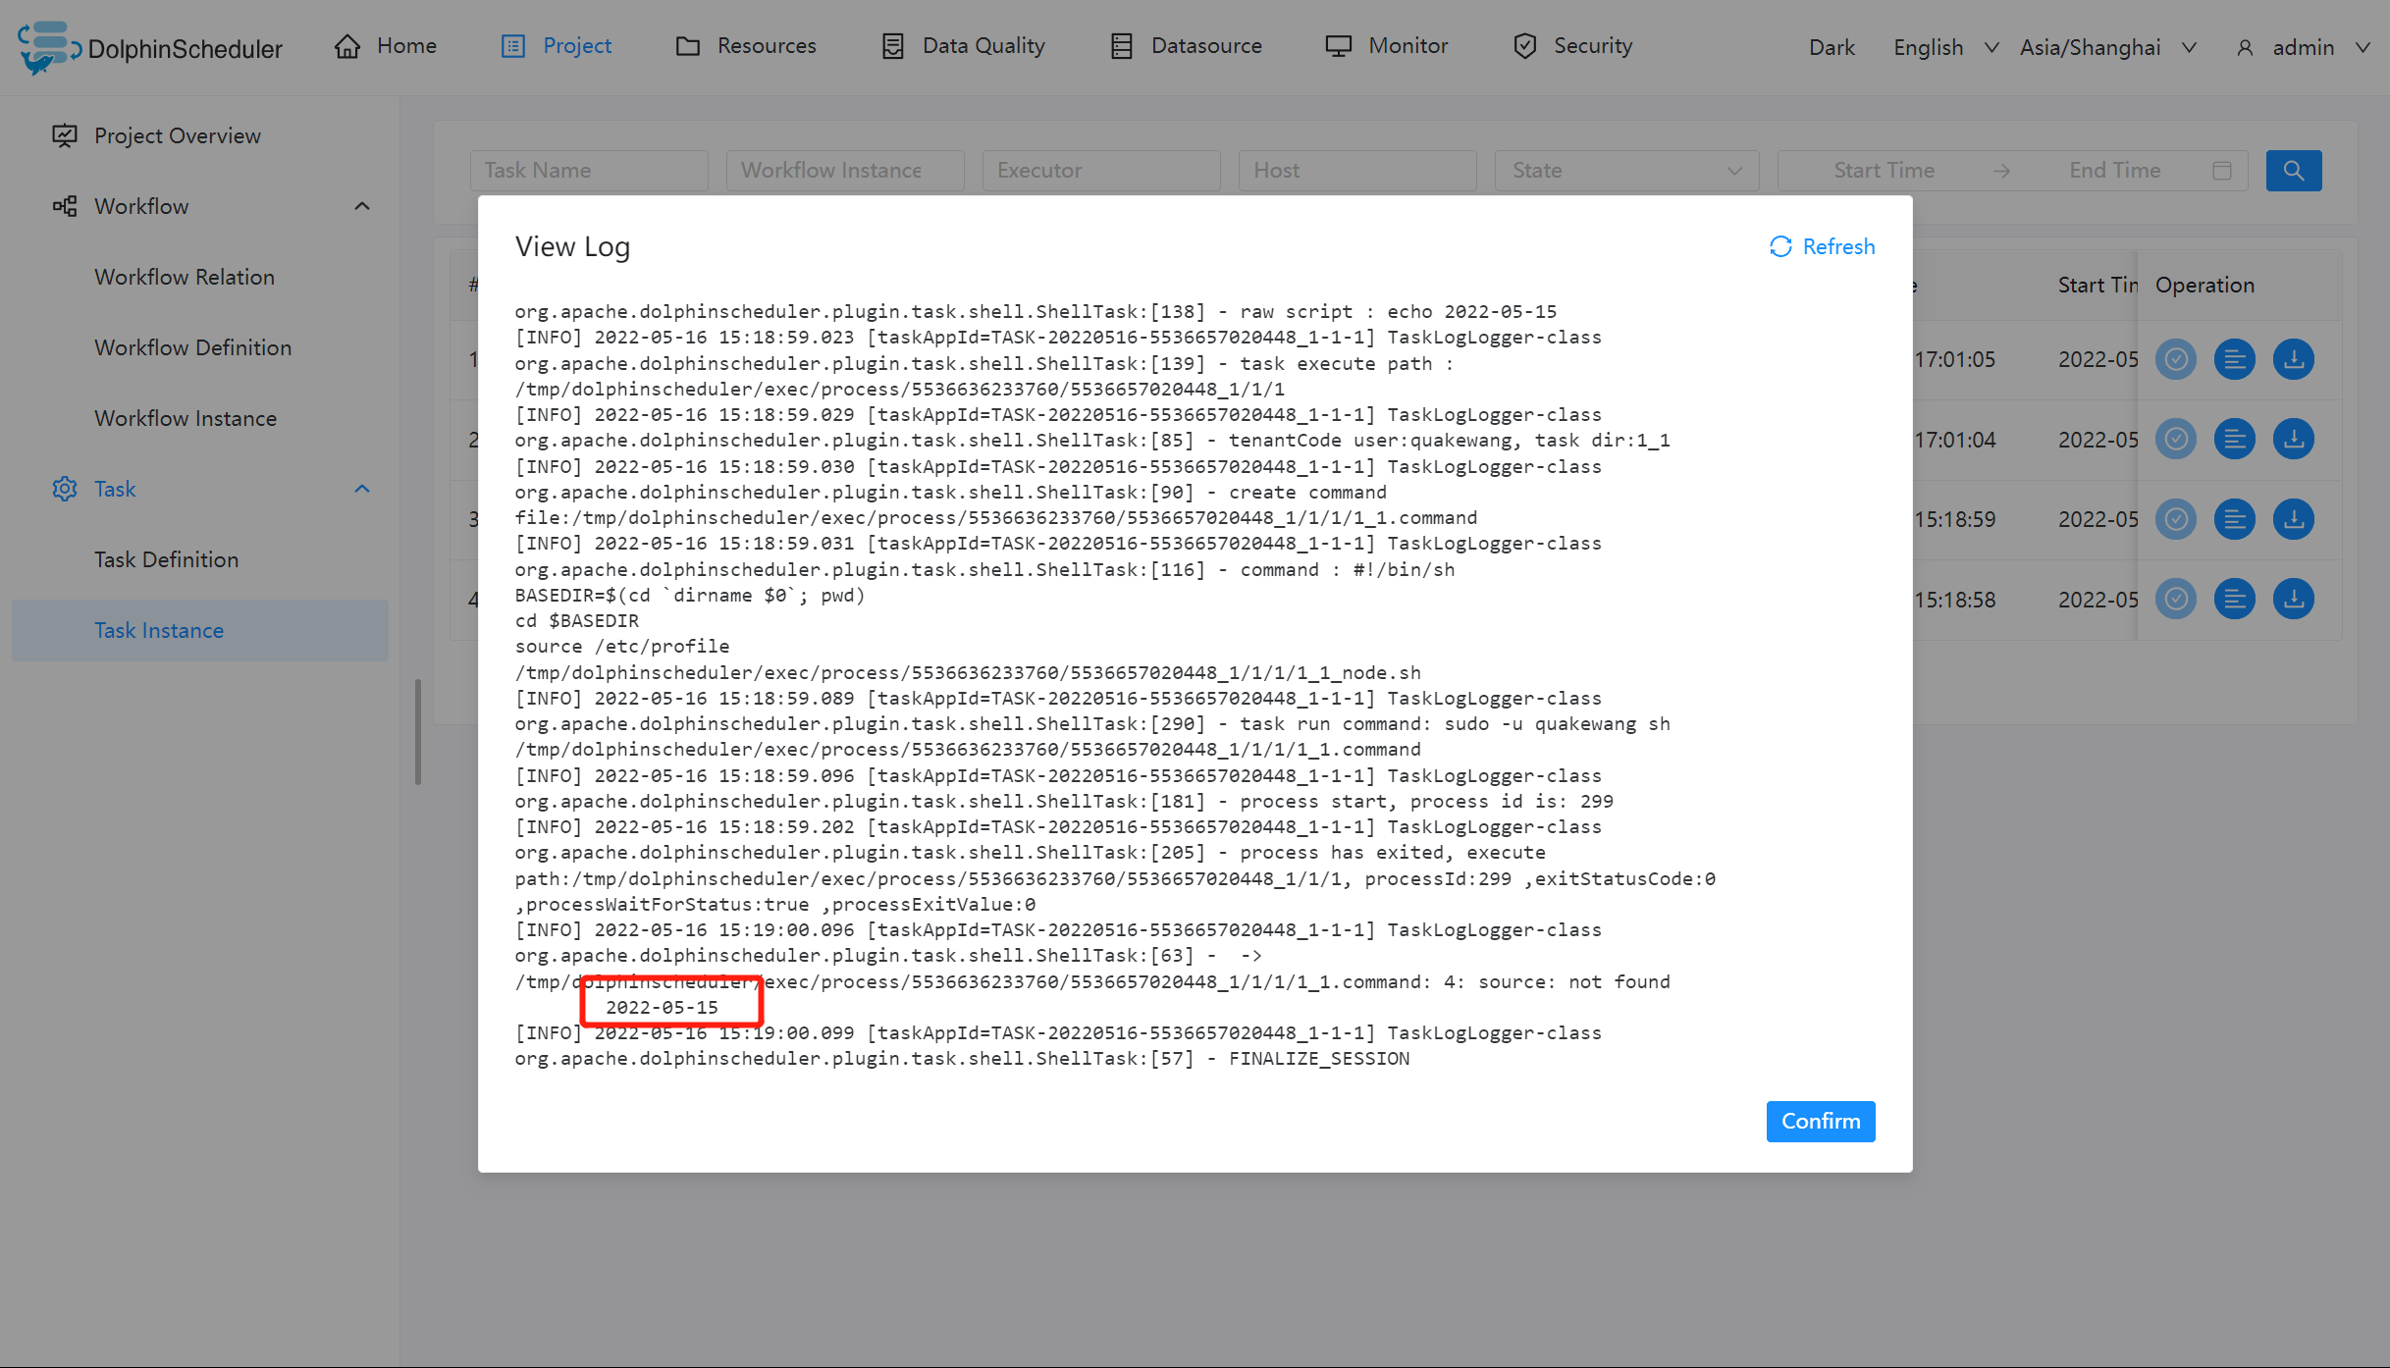Open the State filter dropdown
Viewport: 2390px width, 1368px height.
[x=1625, y=170]
